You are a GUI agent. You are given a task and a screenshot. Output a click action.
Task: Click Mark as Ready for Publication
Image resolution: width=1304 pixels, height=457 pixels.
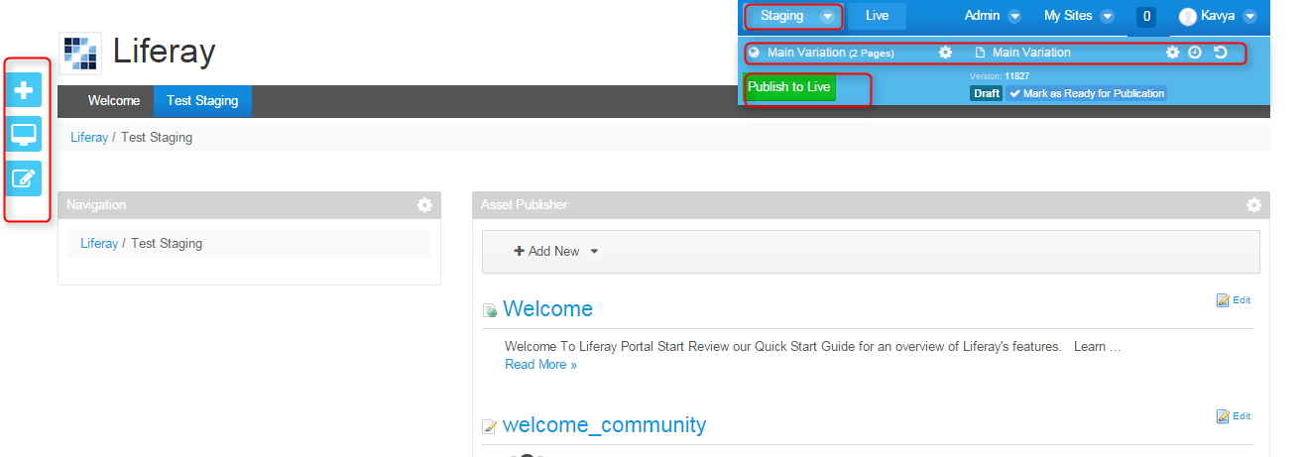(x=1087, y=93)
